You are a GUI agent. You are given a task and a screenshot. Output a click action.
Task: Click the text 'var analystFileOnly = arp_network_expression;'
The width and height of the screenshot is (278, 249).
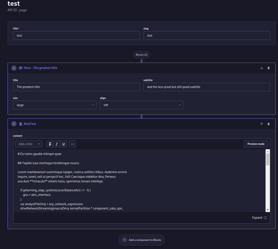pos(52,204)
